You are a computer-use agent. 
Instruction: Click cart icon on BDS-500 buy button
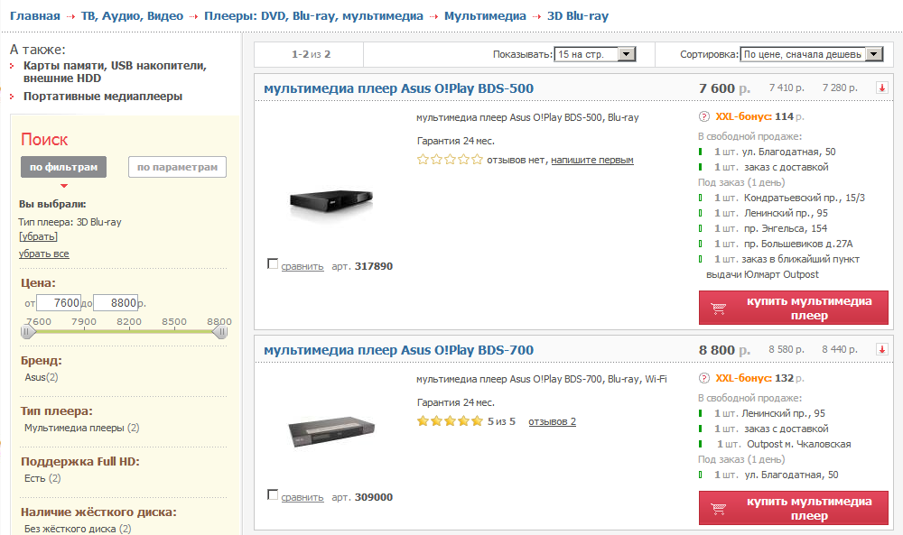(x=719, y=308)
